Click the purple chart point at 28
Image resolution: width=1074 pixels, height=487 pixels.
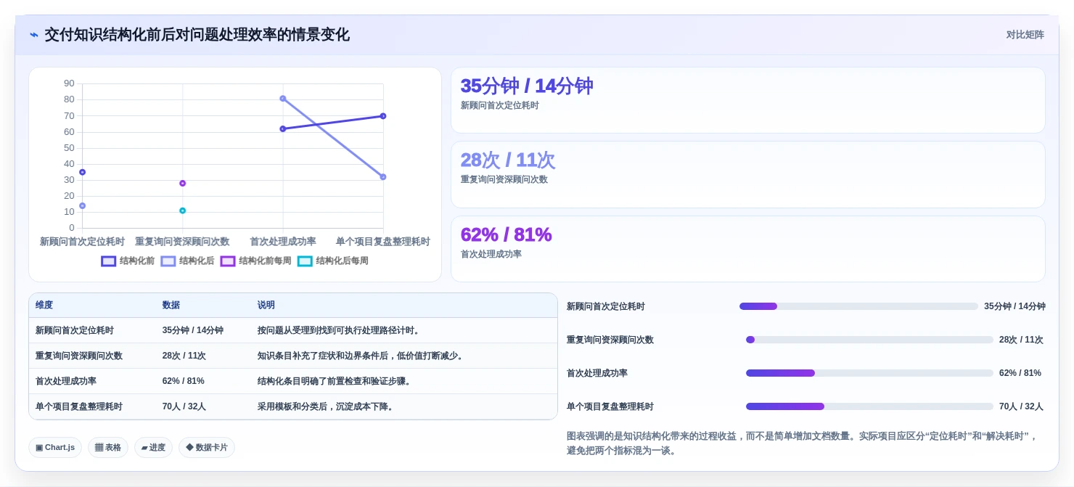coord(183,184)
